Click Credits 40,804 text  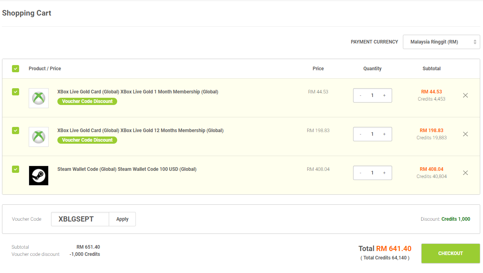coord(432,176)
